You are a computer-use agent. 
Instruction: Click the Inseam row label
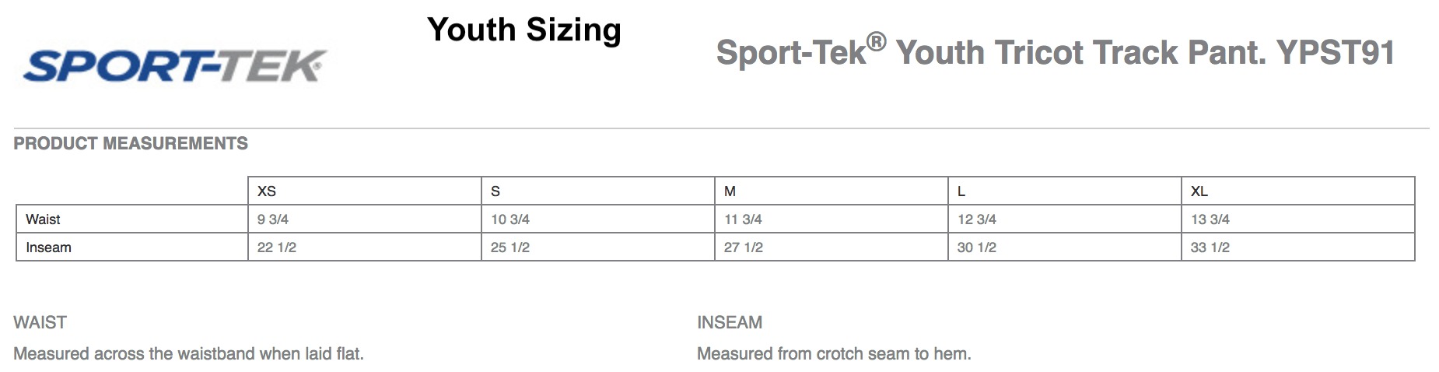pos(48,247)
